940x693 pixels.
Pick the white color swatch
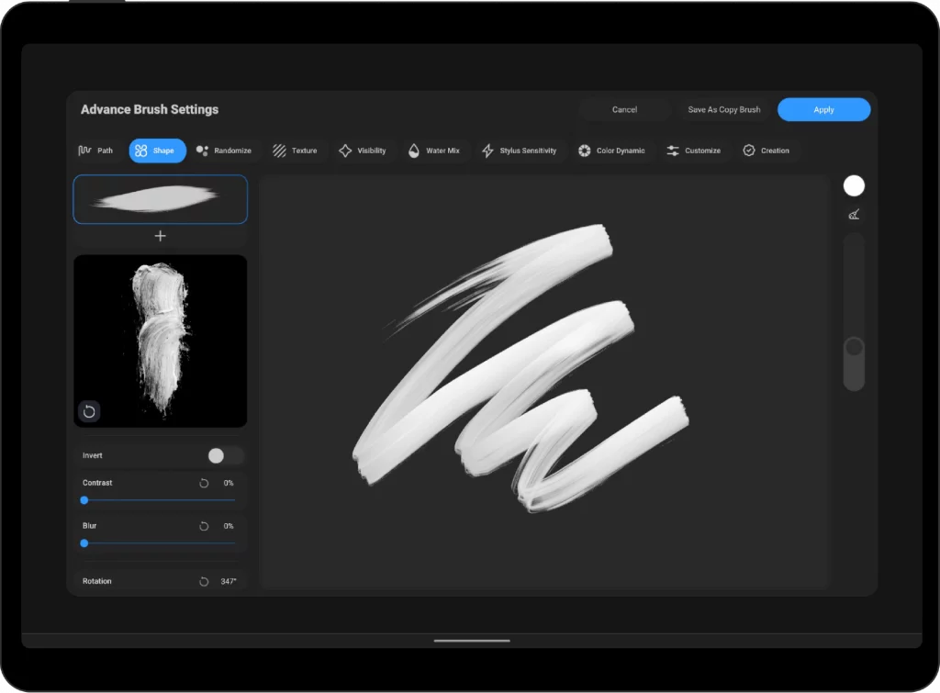point(854,186)
